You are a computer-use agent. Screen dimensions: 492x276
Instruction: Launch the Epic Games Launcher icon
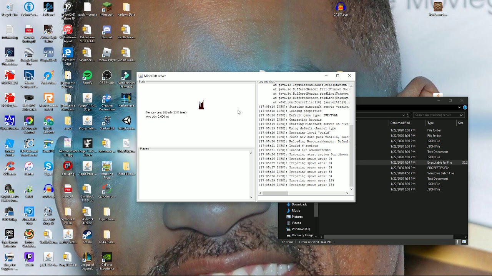(9, 239)
